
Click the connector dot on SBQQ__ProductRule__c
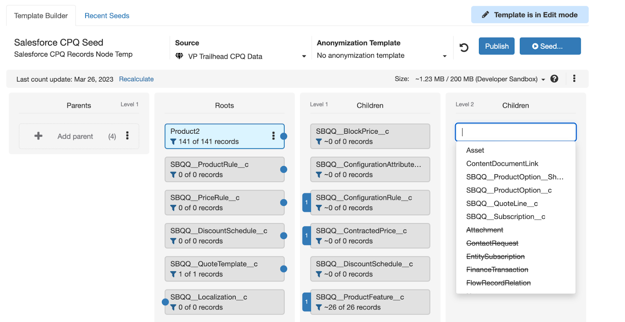coord(284,169)
